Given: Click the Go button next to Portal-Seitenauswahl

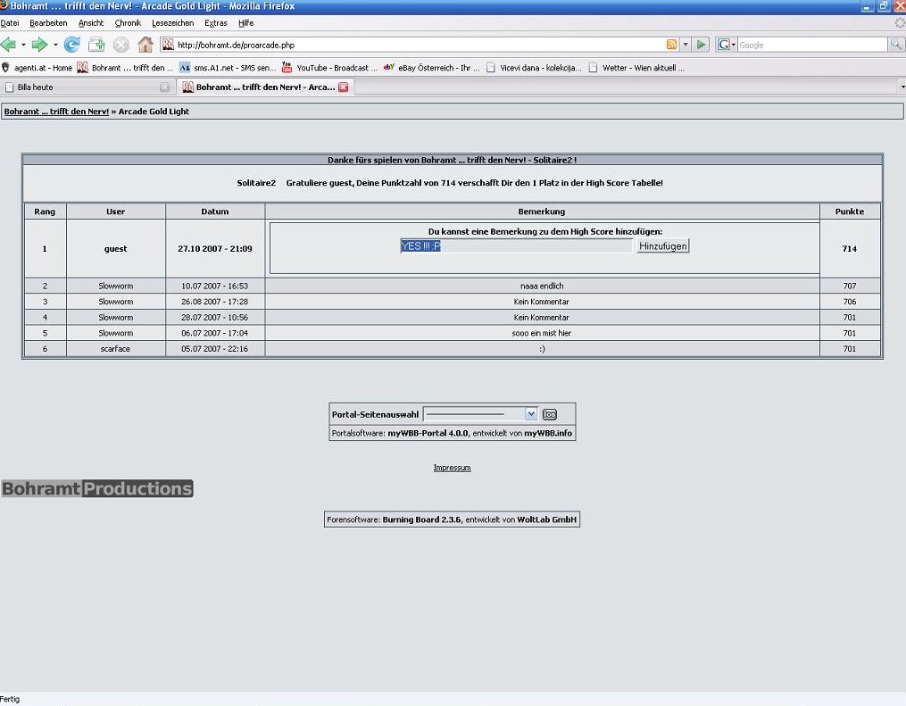Looking at the screenshot, I should pyautogui.click(x=550, y=414).
